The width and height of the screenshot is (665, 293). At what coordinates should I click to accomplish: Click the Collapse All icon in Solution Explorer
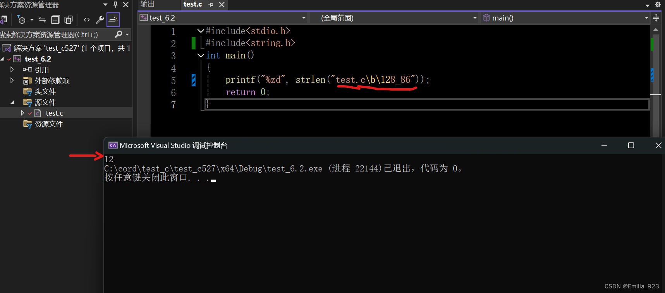[55, 20]
